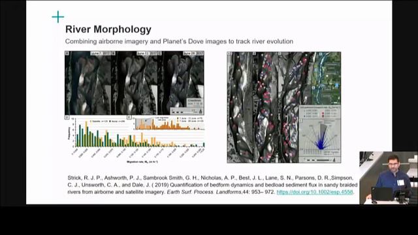Viewport: 418px width, 235px height.
Task: Open the braided river bedform map figure
Action: 284,107
